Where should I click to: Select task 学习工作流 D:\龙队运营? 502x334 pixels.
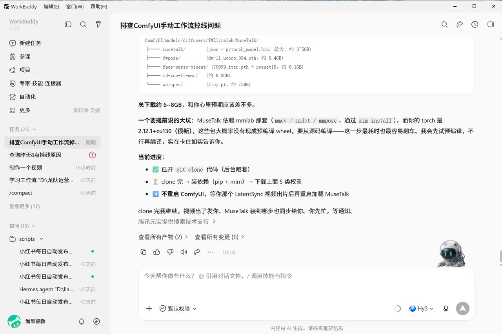pyautogui.click(x=53, y=180)
